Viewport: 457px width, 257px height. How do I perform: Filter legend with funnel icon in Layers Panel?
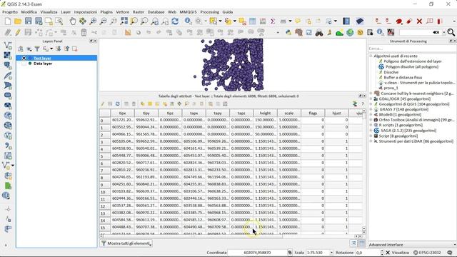[37, 49]
